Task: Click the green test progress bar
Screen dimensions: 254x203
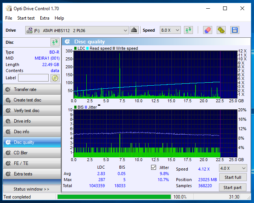Action: pos(114,197)
